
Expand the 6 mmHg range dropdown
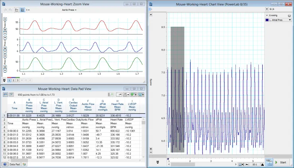266,15
